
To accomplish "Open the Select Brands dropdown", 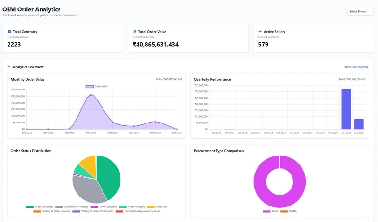I will (x=360, y=11).
